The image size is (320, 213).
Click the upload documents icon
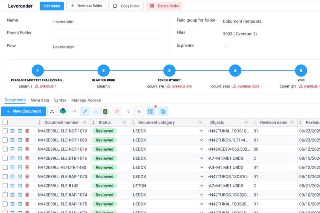52,111
